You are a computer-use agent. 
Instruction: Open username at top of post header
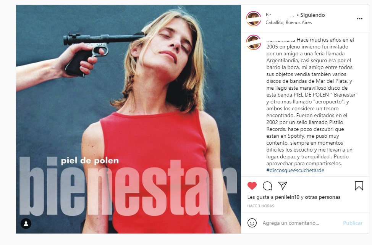pos(280,15)
